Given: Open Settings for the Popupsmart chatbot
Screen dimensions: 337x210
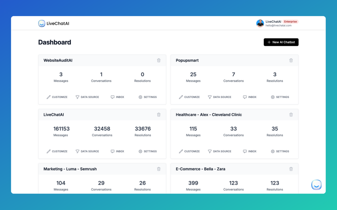Looking at the screenshot, I should click(280, 97).
